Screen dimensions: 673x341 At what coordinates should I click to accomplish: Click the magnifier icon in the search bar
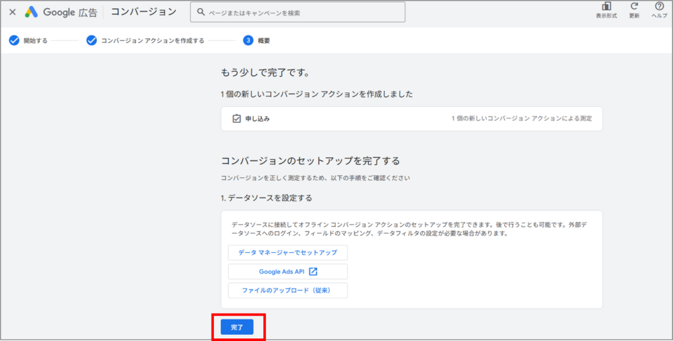[201, 12]
